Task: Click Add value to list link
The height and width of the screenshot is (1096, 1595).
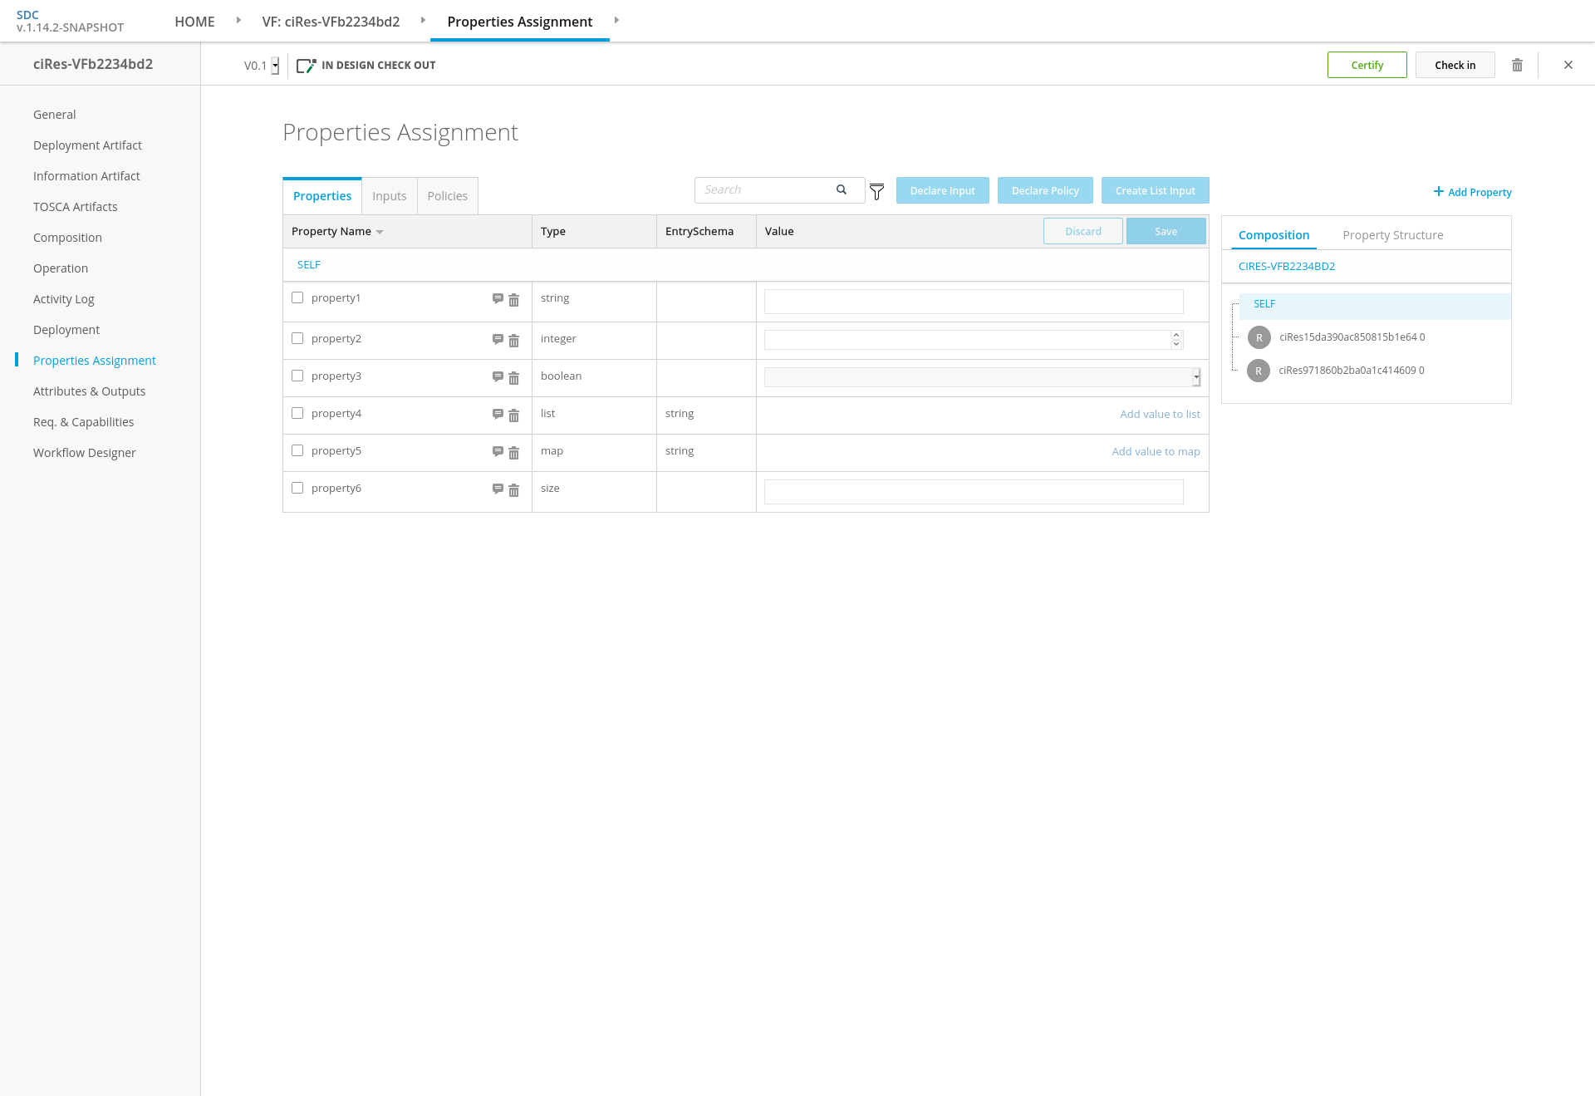Action: [1160, 414]
